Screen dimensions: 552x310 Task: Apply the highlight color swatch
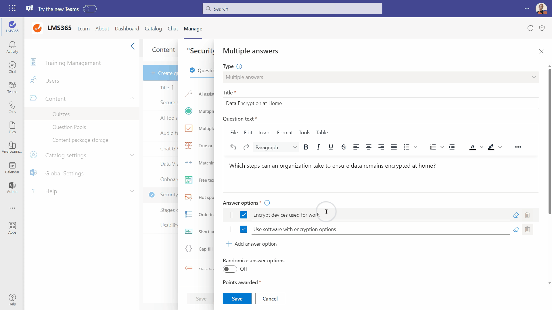click(491, 147)
